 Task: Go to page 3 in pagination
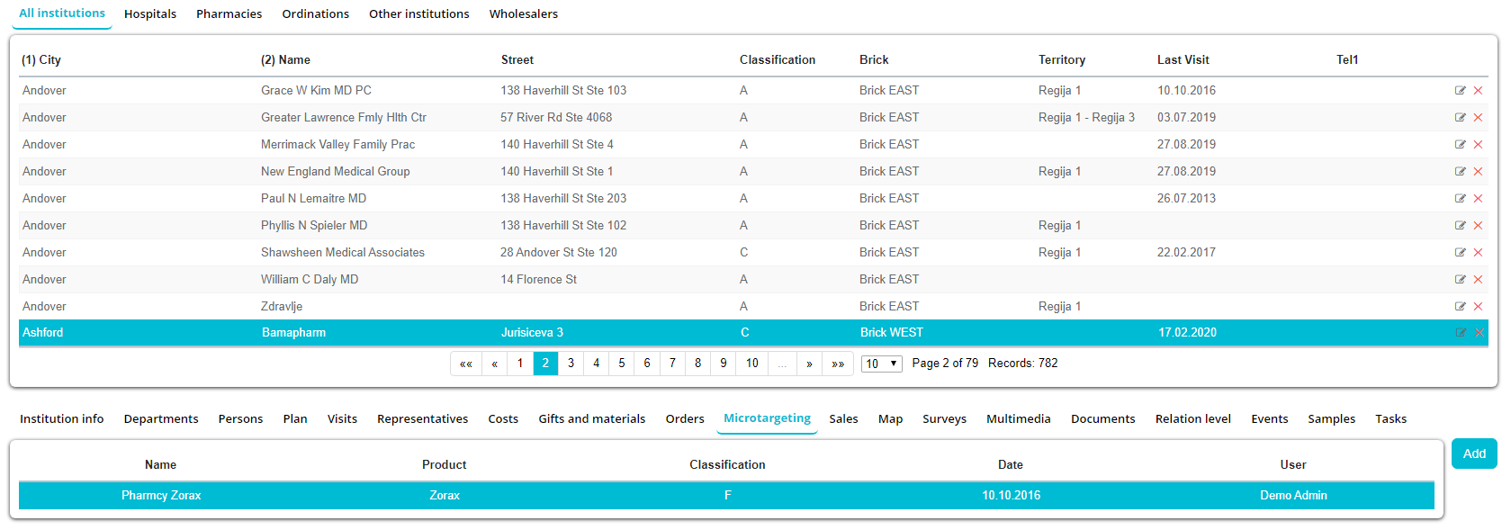point(571,364)
